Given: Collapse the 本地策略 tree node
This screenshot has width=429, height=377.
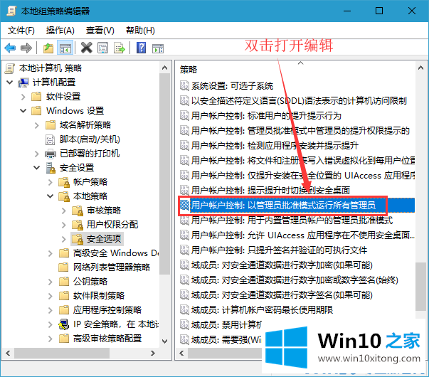Looking at the screenshot, I should click(51, 196).
